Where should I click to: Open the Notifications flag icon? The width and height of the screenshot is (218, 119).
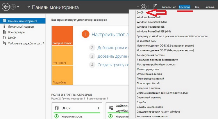[155, 6]
